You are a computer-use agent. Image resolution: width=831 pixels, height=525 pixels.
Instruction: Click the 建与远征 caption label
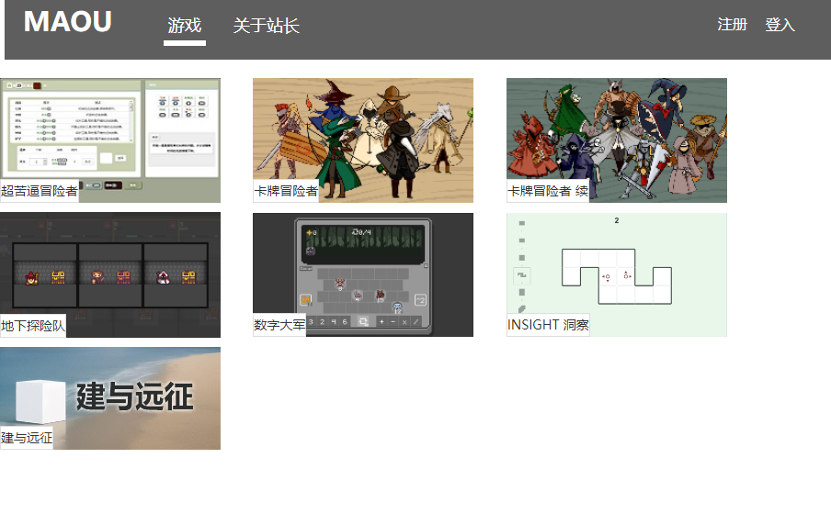pyautogui.click(x=27, y=438)
